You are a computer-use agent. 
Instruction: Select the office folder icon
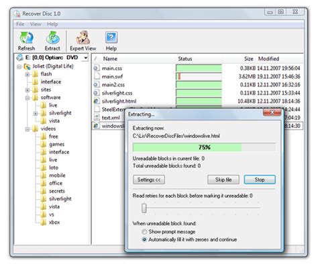click(x=44, y=184)
